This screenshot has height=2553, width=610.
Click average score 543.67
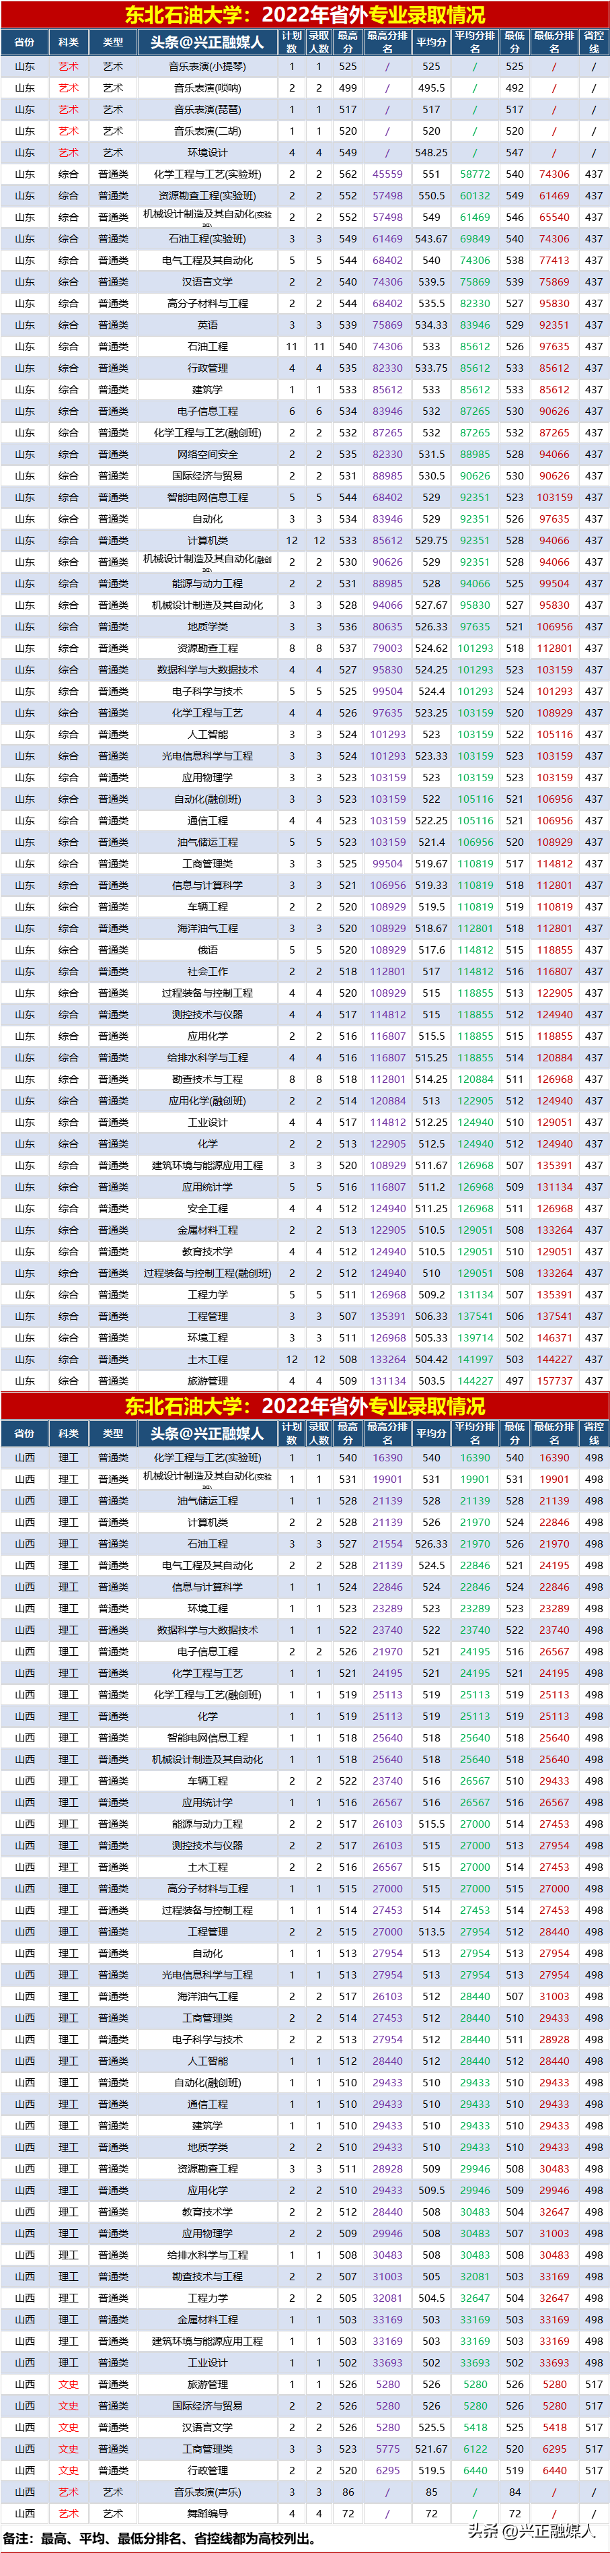point(430,239)
